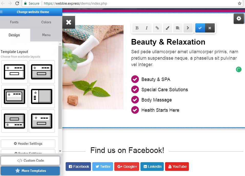
Task: Click the checkmark icon beside Special Care Solutions
Action: [135, 89]
